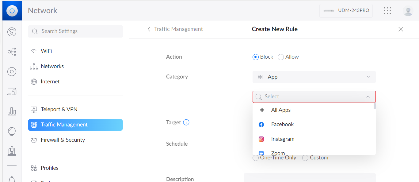Open the topology view icon in sidebar
Viewport: 419px width, 182px height.
point(12,52)
